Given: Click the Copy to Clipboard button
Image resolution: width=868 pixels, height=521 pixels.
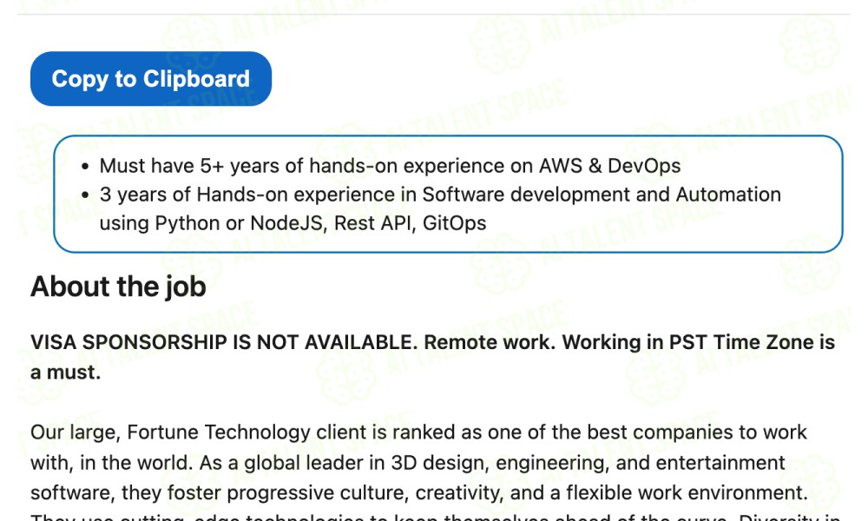Looking at the screenshot, I should tap(150, 79).
